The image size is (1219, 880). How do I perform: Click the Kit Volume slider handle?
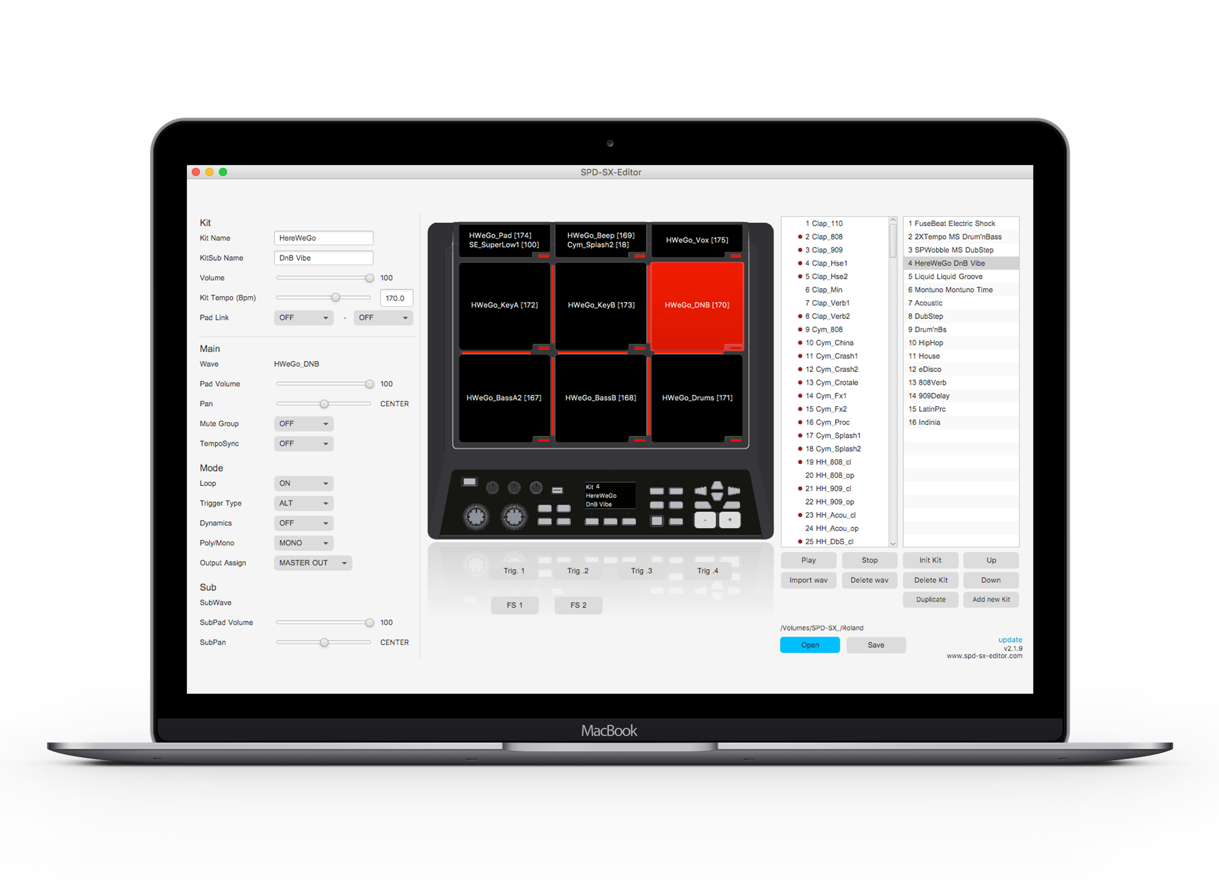coord(369,278)
